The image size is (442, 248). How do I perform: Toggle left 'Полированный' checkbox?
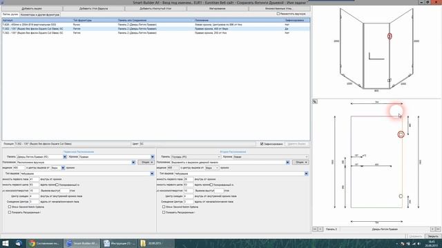coord(57,185)
